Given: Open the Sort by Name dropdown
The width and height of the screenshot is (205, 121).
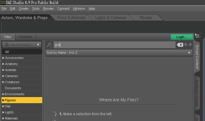Looking at the screenshot, I should pos(118,53).
